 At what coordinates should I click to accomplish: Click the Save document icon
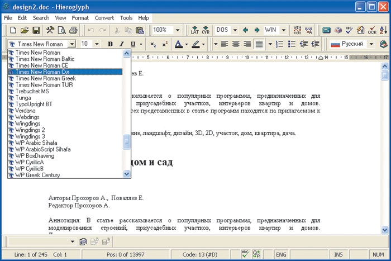click(36, 30)
